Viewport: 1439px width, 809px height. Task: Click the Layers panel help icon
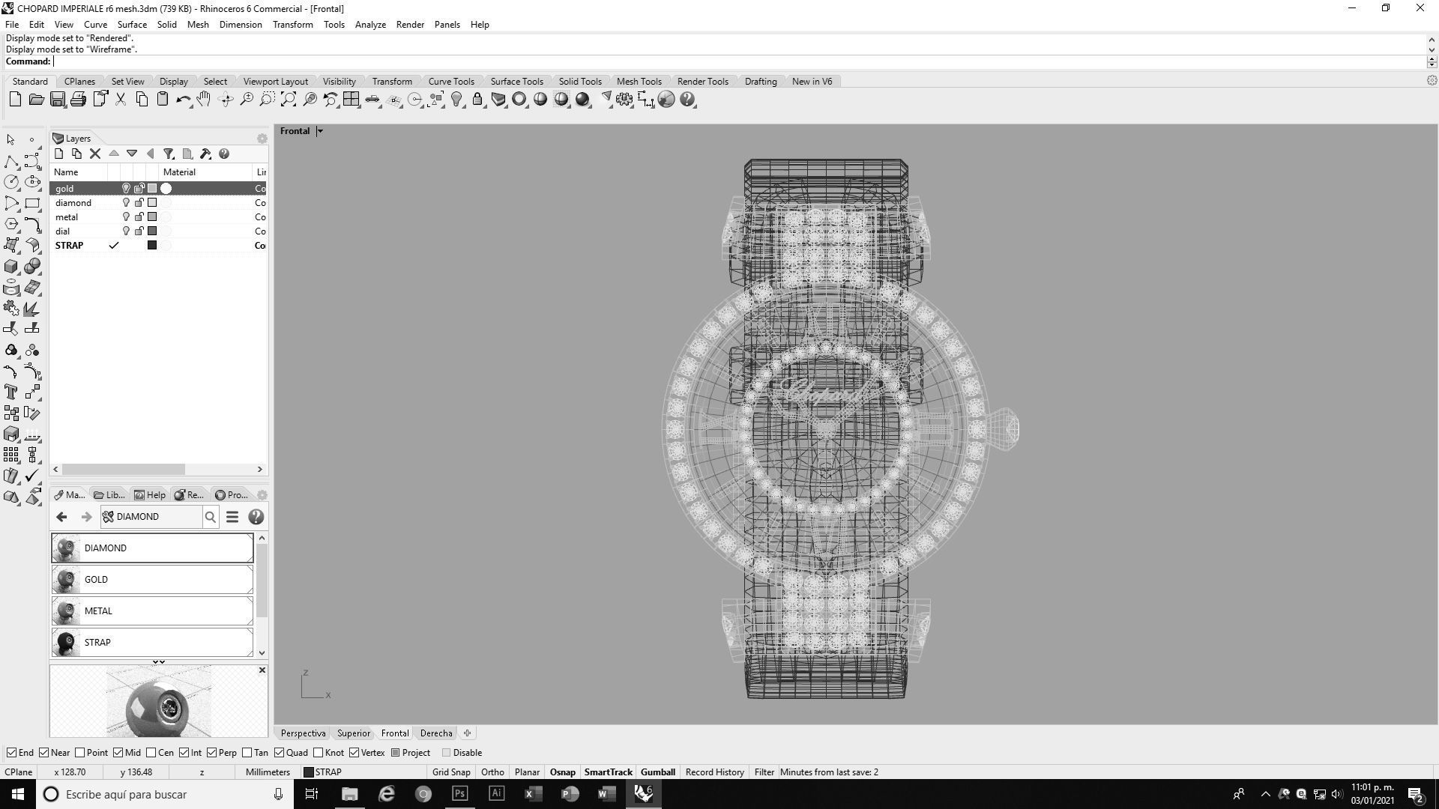[223, 154]
